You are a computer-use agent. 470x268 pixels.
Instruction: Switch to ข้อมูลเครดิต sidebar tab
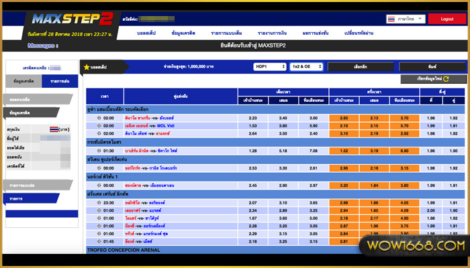[x=24, y=82]
